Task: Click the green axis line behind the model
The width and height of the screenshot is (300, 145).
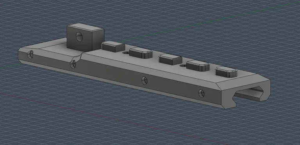Action: coord(211,21)
